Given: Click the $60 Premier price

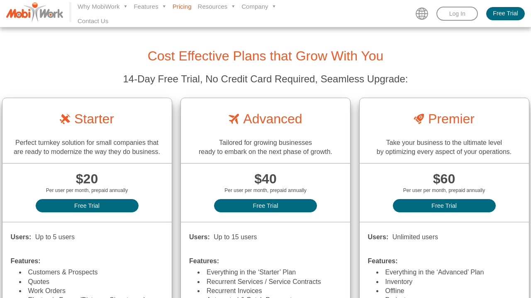Looking at the screenshot, I should coord(444,179).
